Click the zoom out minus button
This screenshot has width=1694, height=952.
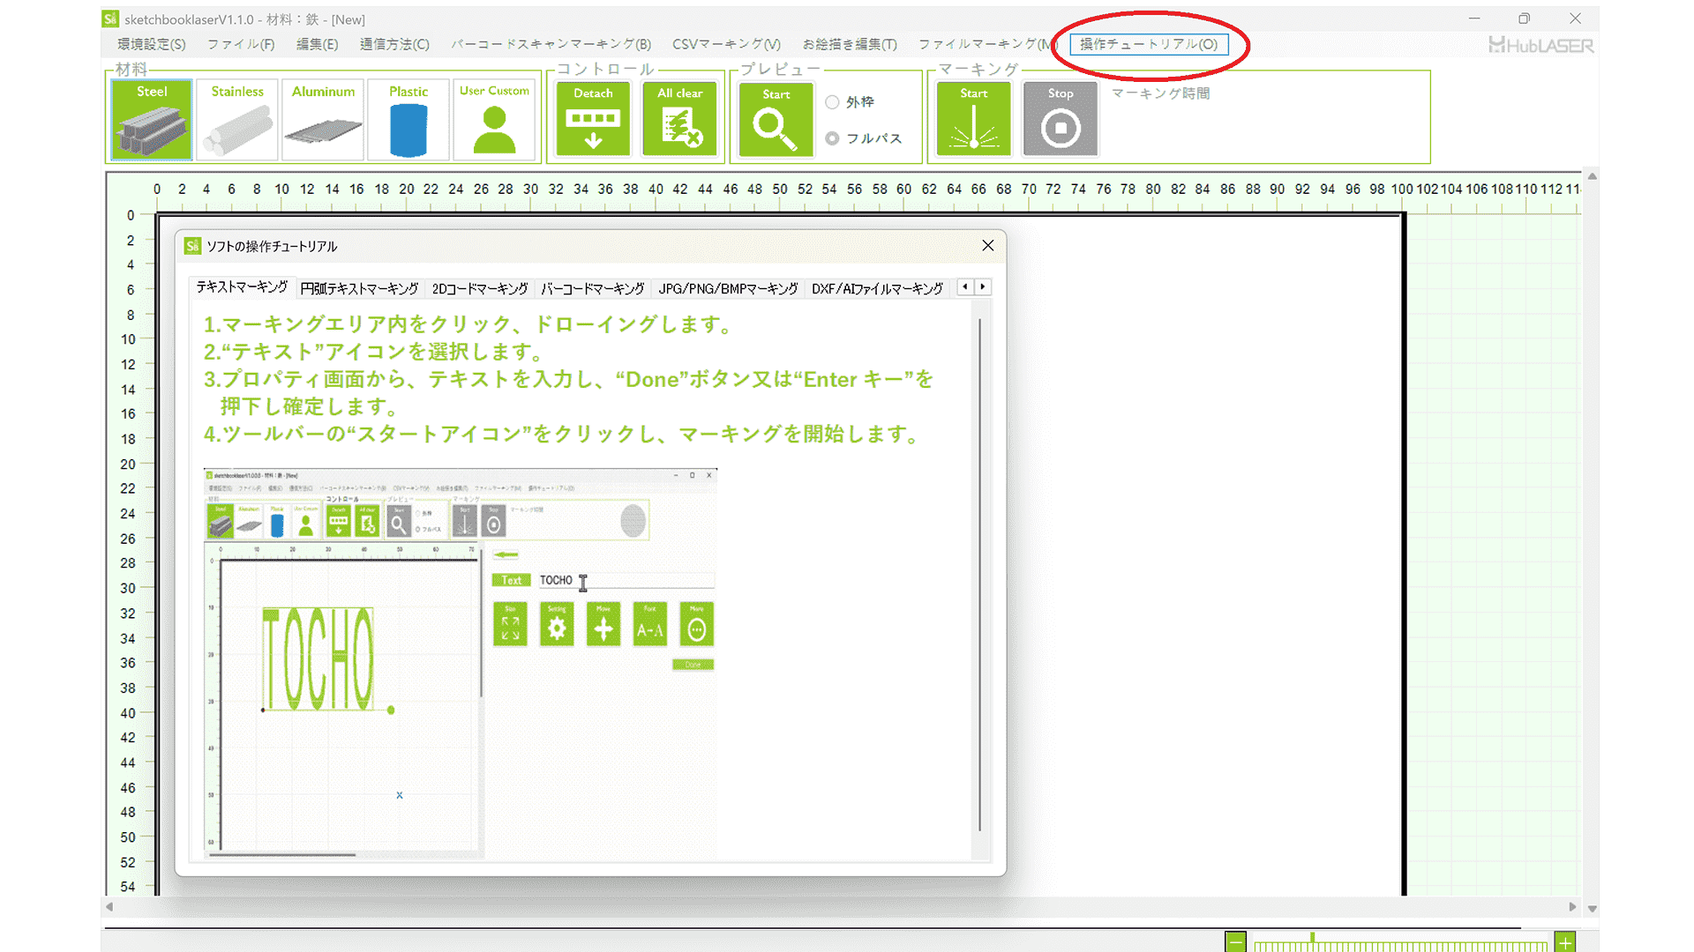pos(1235,942)
